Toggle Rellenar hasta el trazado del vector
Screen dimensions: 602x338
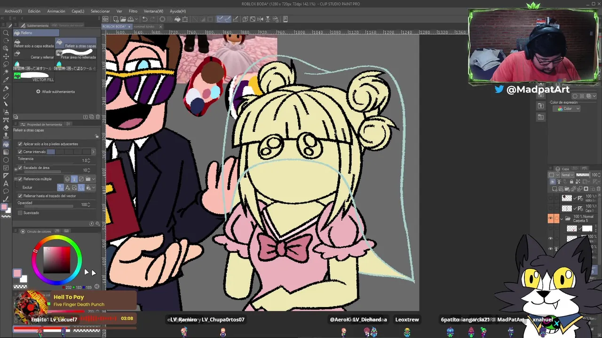[x=20, y=196]
